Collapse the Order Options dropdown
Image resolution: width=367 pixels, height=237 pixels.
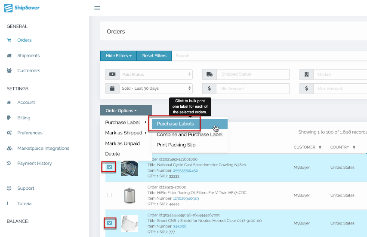point(126,110)
